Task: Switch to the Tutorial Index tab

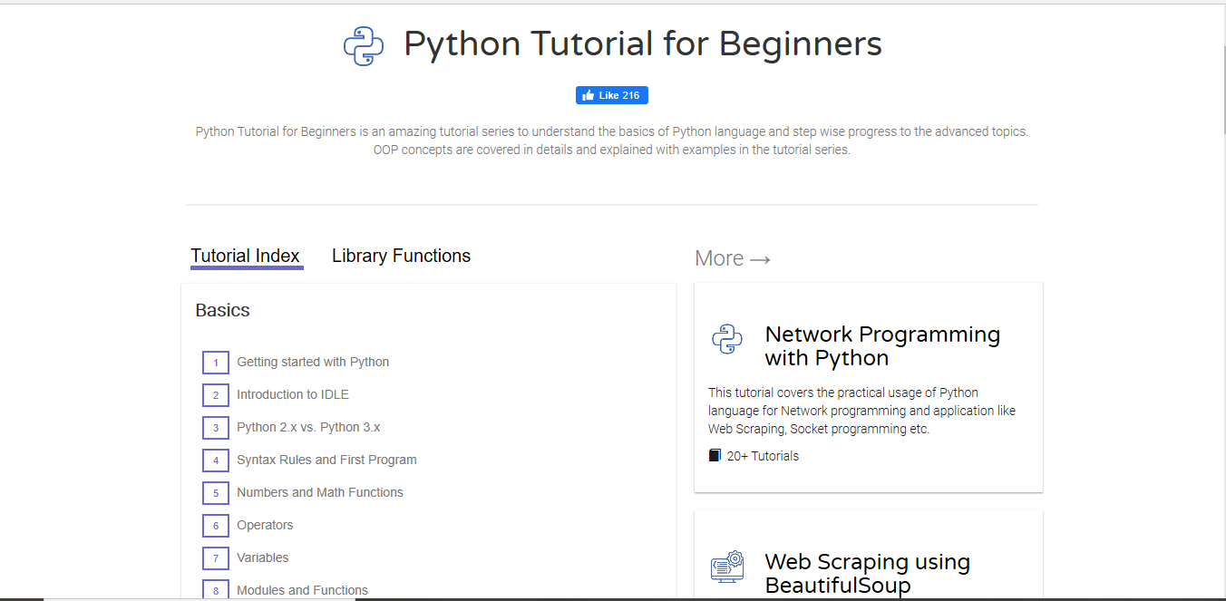Action: click(x=246, y=256)
